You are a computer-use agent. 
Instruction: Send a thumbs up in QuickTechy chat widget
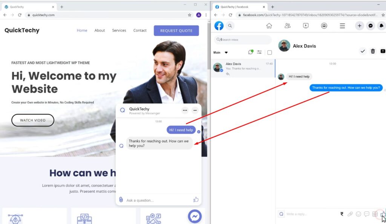[x=196, y=199]
